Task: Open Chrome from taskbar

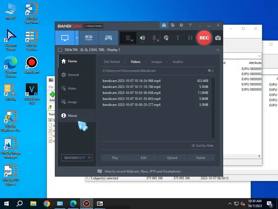Action: 47,204
